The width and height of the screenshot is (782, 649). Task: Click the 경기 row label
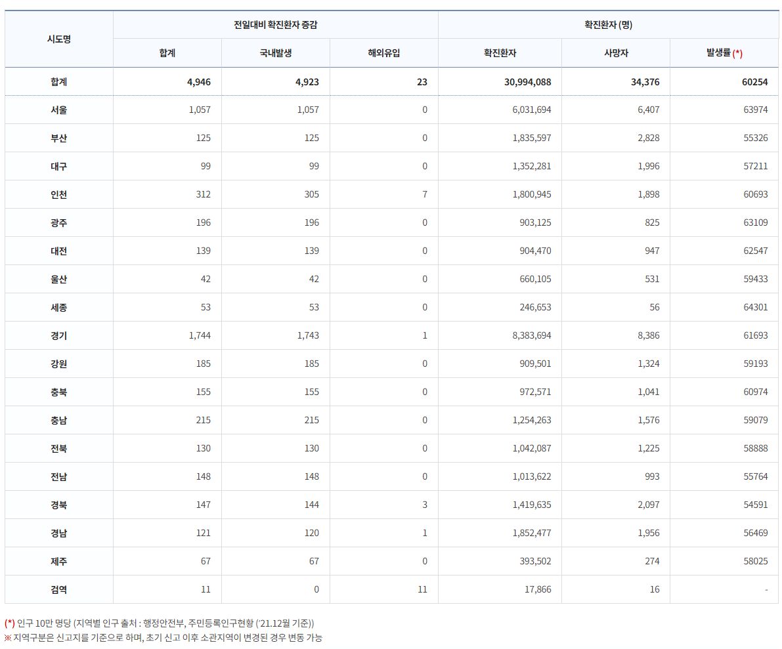pos(59,335)
